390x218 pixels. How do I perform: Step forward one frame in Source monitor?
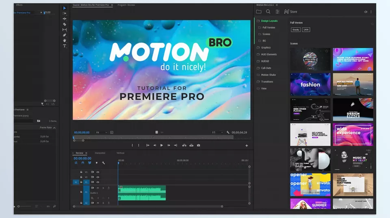[x=169, y=145]
